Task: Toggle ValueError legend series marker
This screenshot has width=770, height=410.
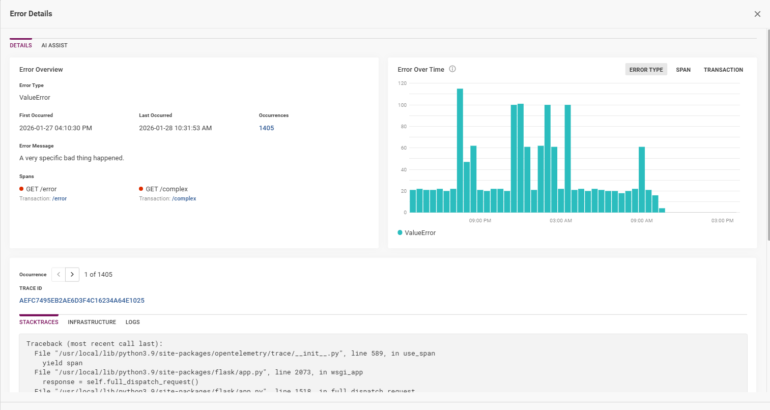Action: tap(400, 232)
